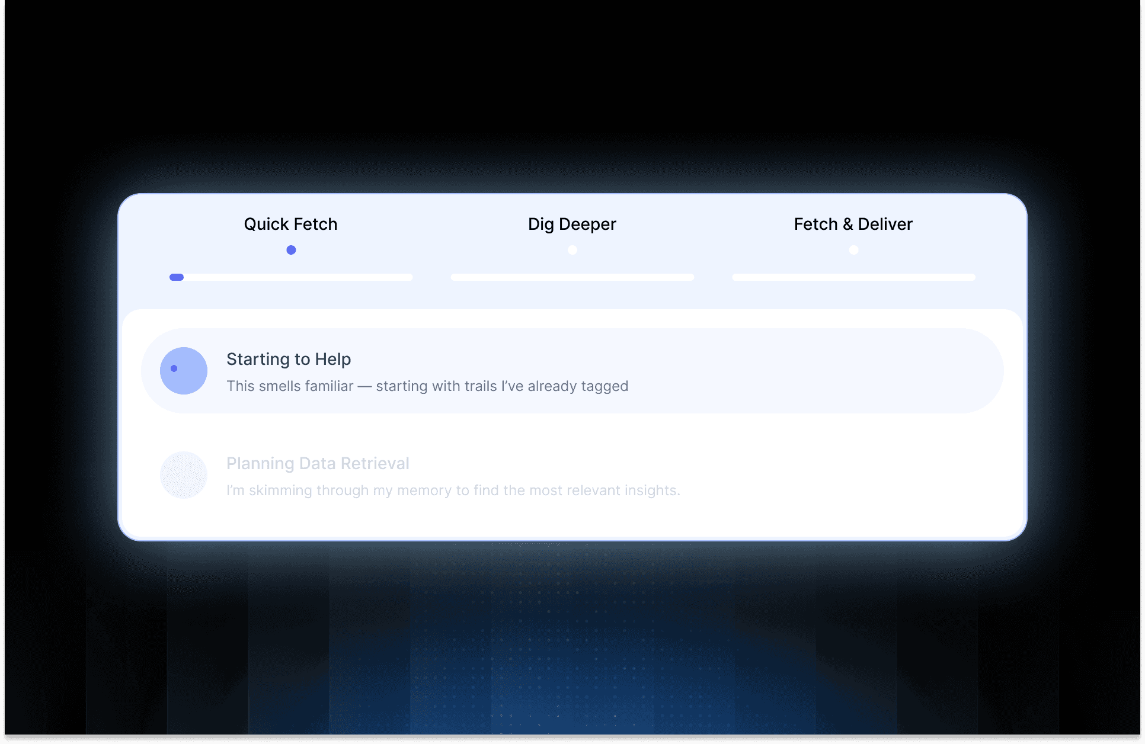The image size is (1145, 744).
Task: Click the Dig Deeper progress bar
Action: coord(572,277)
